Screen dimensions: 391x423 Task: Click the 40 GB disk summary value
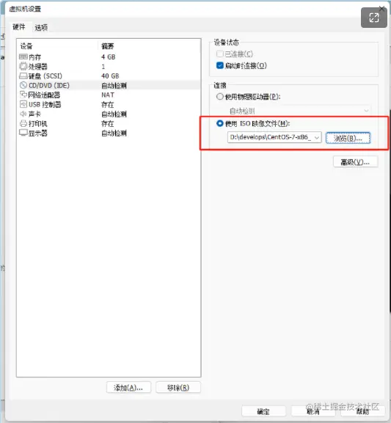[x=110, y=76]
